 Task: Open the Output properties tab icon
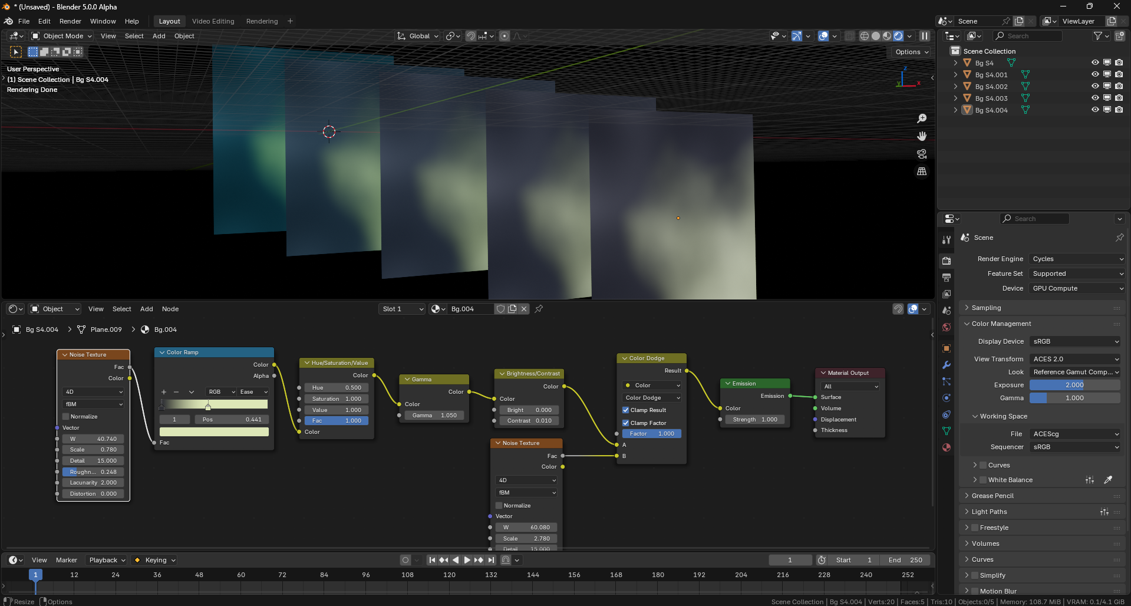pos(947,277)
